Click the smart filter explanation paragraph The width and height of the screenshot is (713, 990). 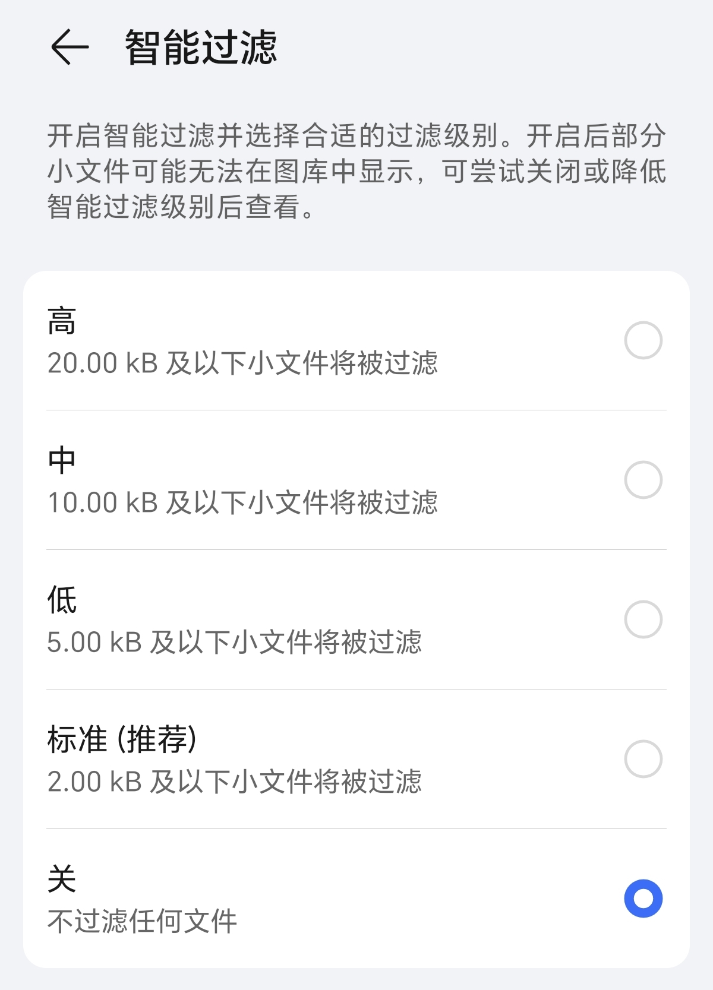356,172
